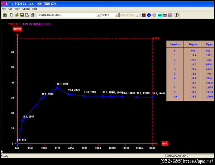
Task: Click the red 'degree' axis label
Action: click(x=17, y=29)
